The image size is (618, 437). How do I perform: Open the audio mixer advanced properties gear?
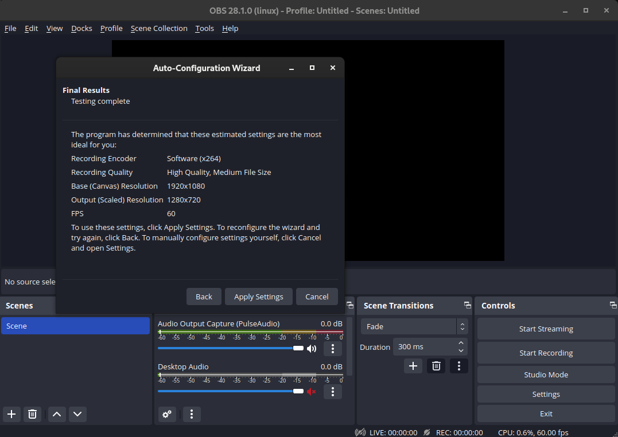tap(167, 414)
